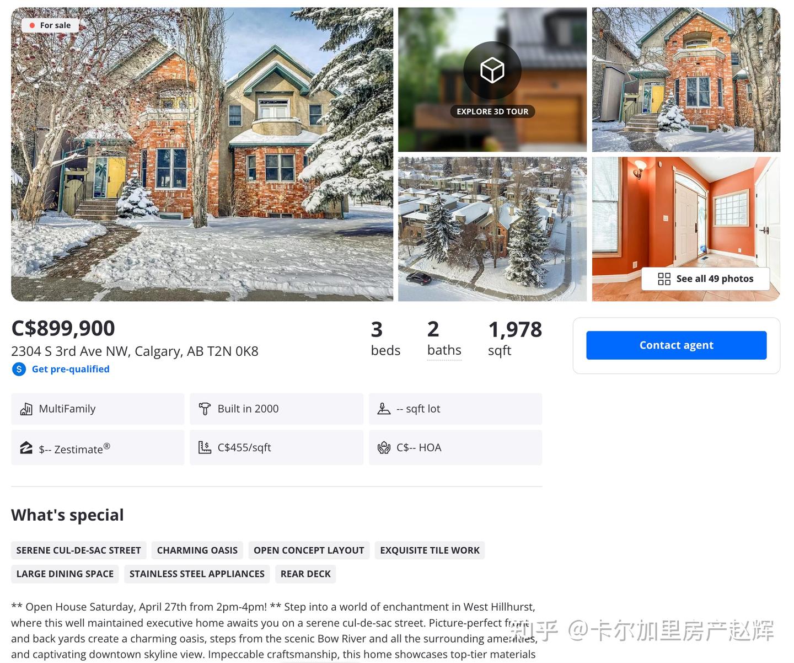Image resolution: width=794 pixels, height=663 pixels.
Task: Click the underlined baths label
Action: point(444,350)
